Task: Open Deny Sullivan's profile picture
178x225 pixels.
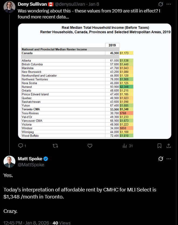Action: (x=9, y=7)
